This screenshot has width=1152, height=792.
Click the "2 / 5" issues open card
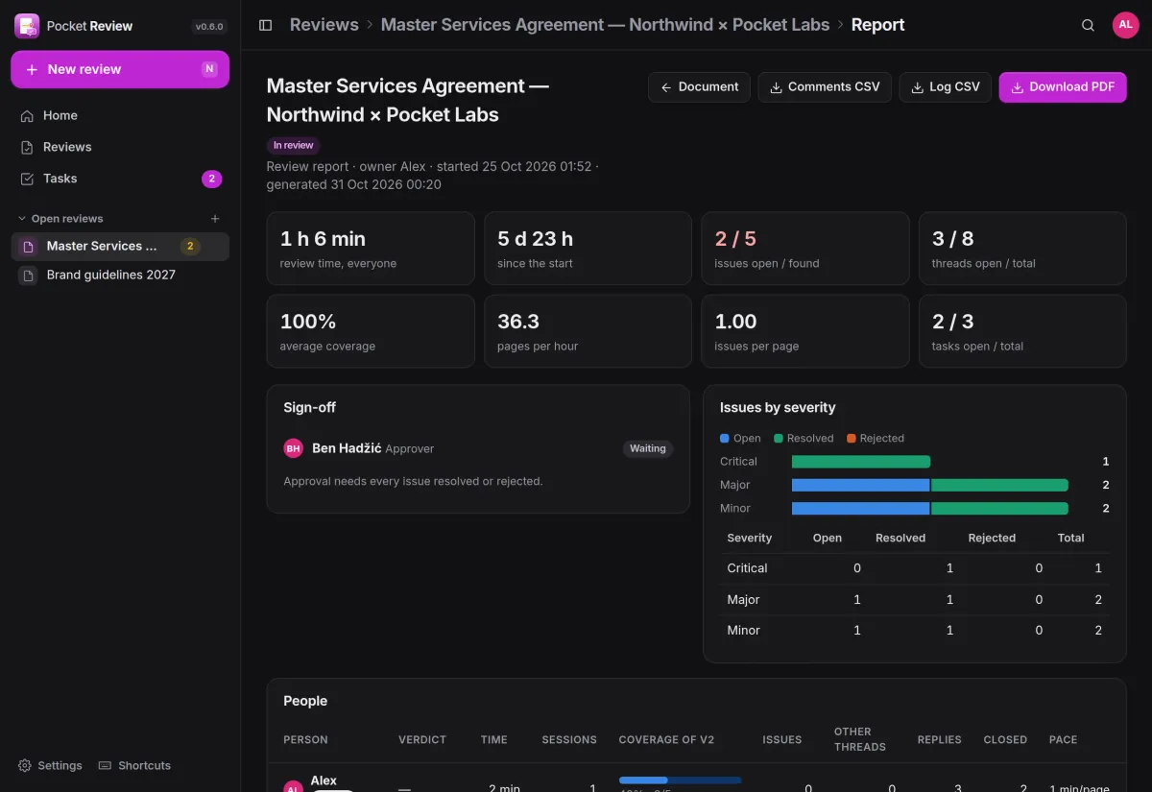pyautogui.click(x=805, y=249)
